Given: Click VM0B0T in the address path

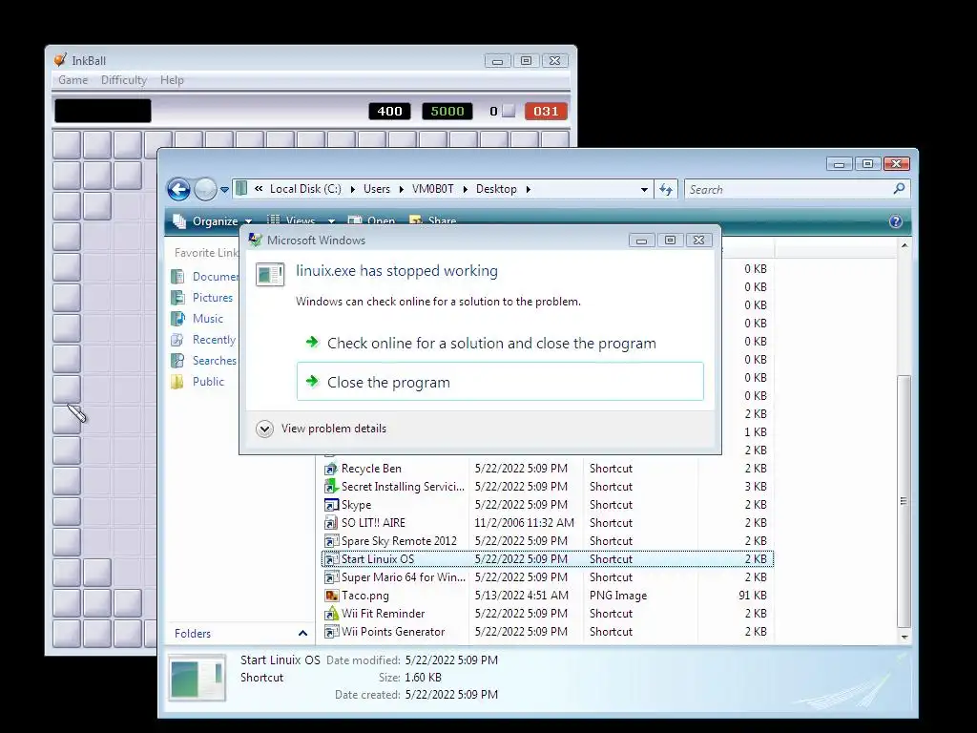Looking at the screenshot, I should (x=432, y=189).
